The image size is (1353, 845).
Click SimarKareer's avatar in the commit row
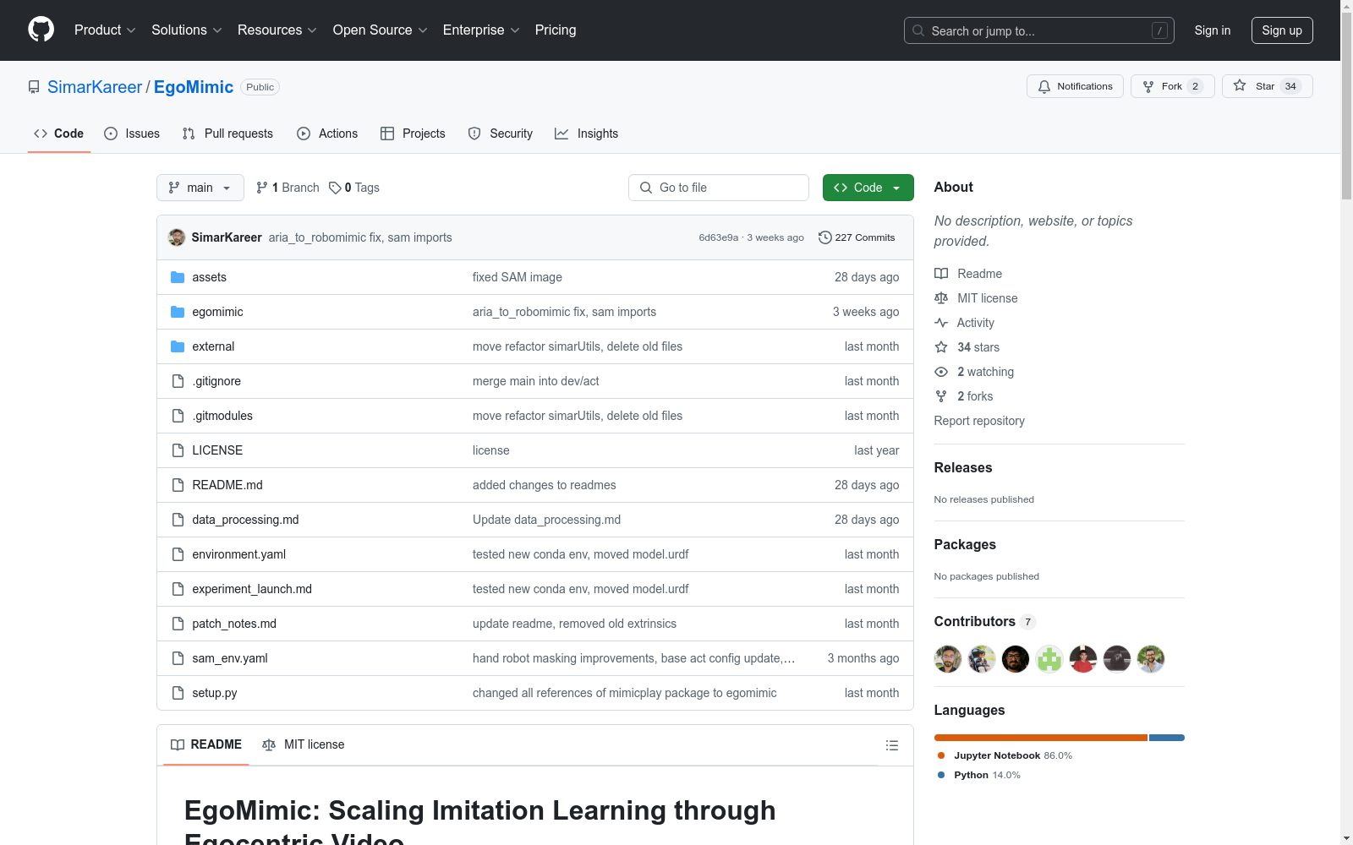tap(177, 237)
